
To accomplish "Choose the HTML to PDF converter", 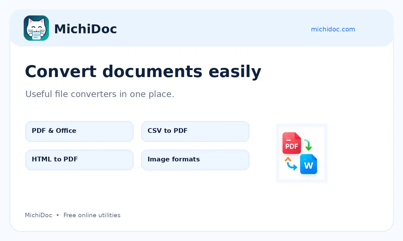I will (79, 160).
